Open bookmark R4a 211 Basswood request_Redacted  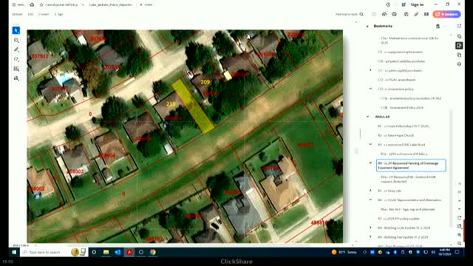pos(408,179)
